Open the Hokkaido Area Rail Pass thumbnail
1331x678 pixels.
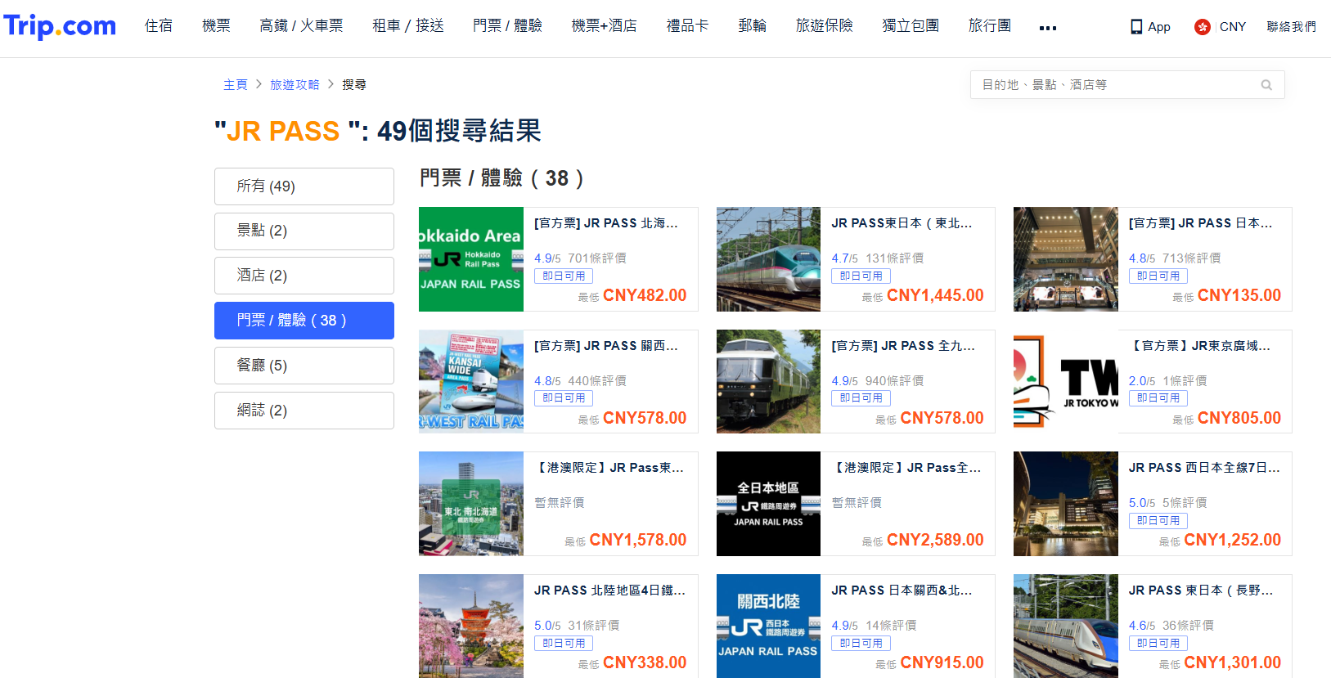click(x=471, y=259)
